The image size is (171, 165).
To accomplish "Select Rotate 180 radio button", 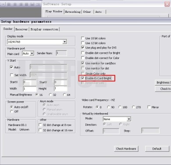I will (x=120, y=107).
